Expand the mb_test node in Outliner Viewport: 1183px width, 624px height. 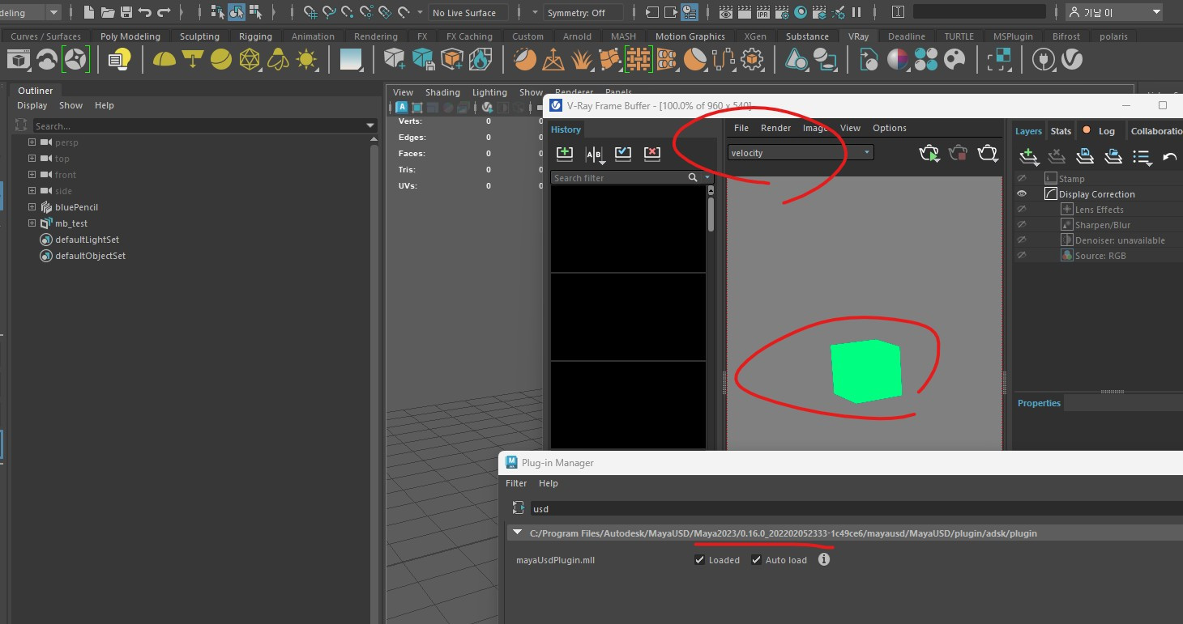coord(32,223)
